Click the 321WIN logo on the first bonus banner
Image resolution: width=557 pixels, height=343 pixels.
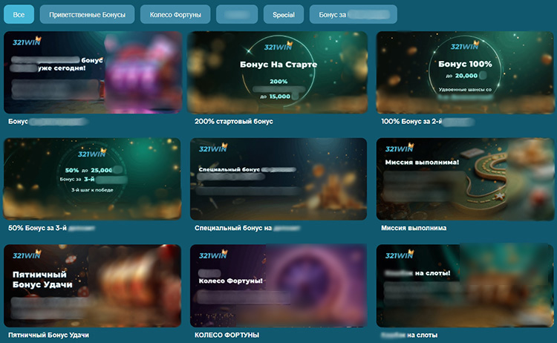click(27, 42)
